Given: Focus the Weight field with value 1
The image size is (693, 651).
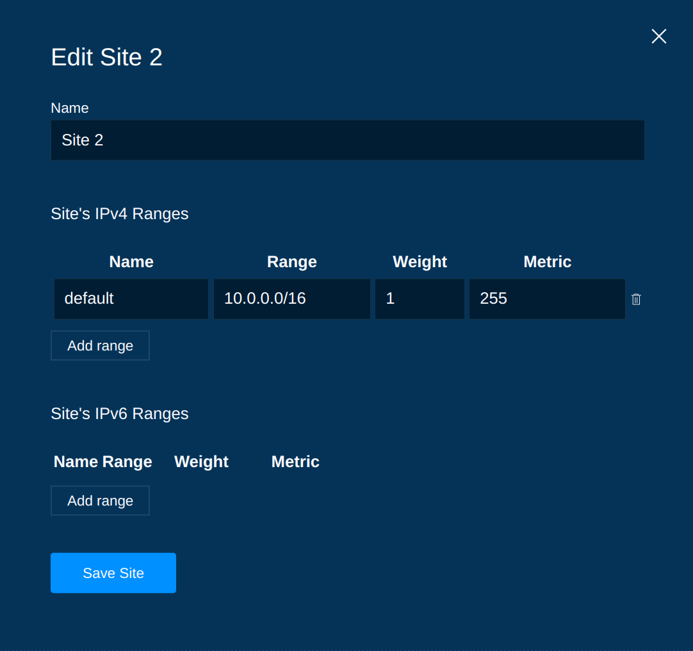Looking at the screenshot, I should [x=420, y=299].
